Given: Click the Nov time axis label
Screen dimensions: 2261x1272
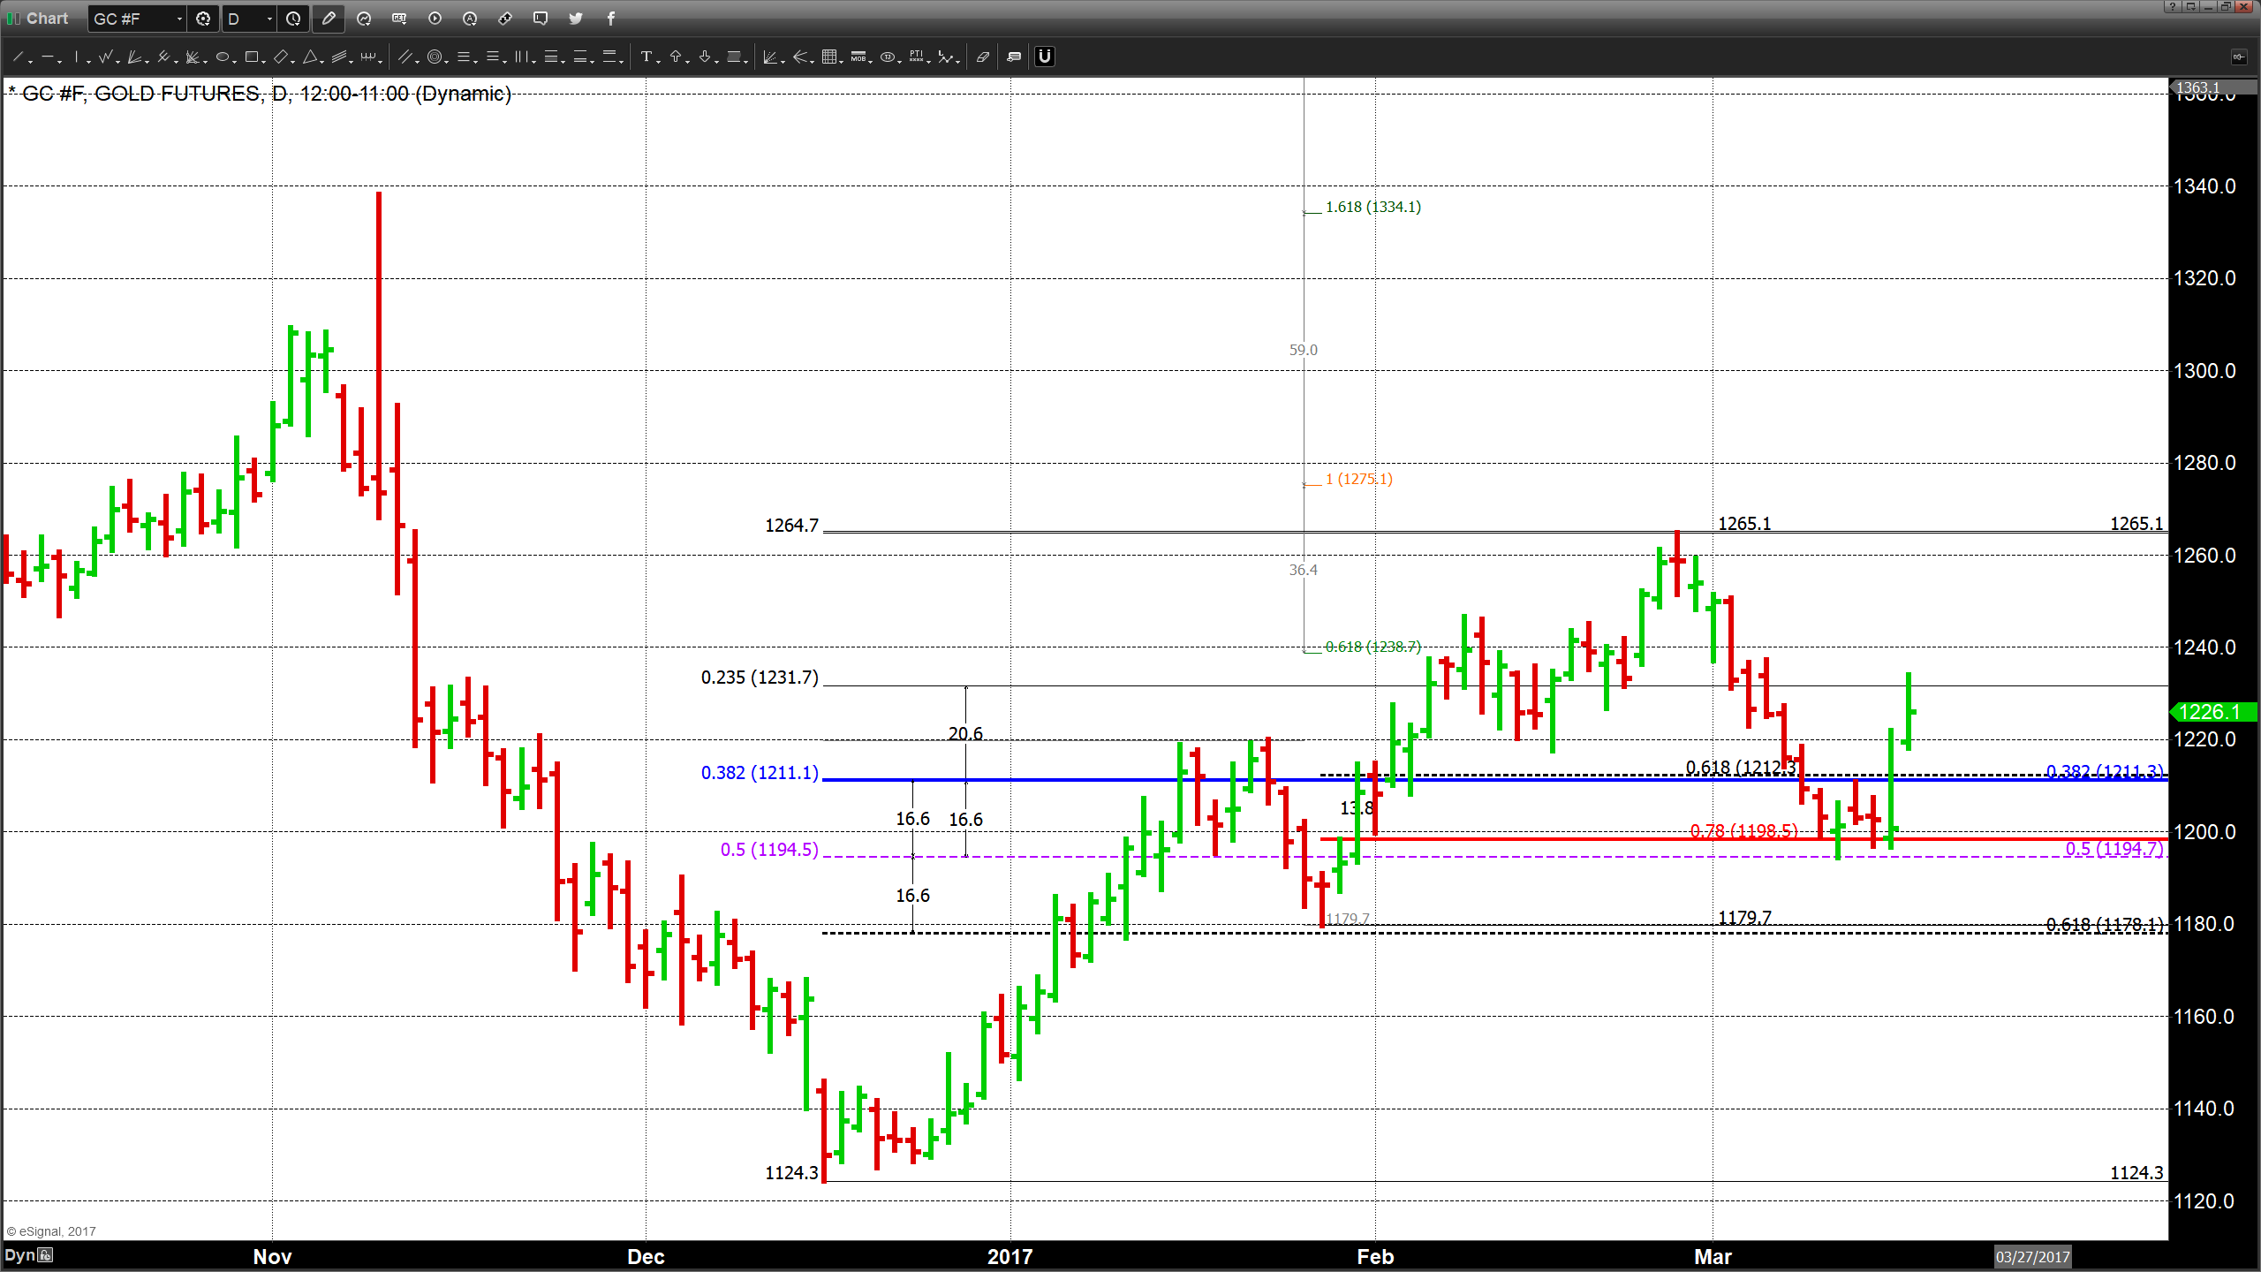Looking at the screenshot, I should (272, 1257).
